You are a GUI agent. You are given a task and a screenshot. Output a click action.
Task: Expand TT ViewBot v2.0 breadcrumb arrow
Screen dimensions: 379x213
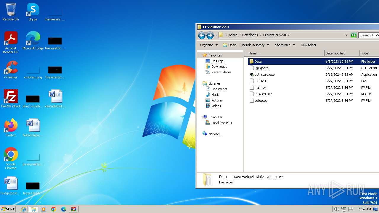click(288, 35)
